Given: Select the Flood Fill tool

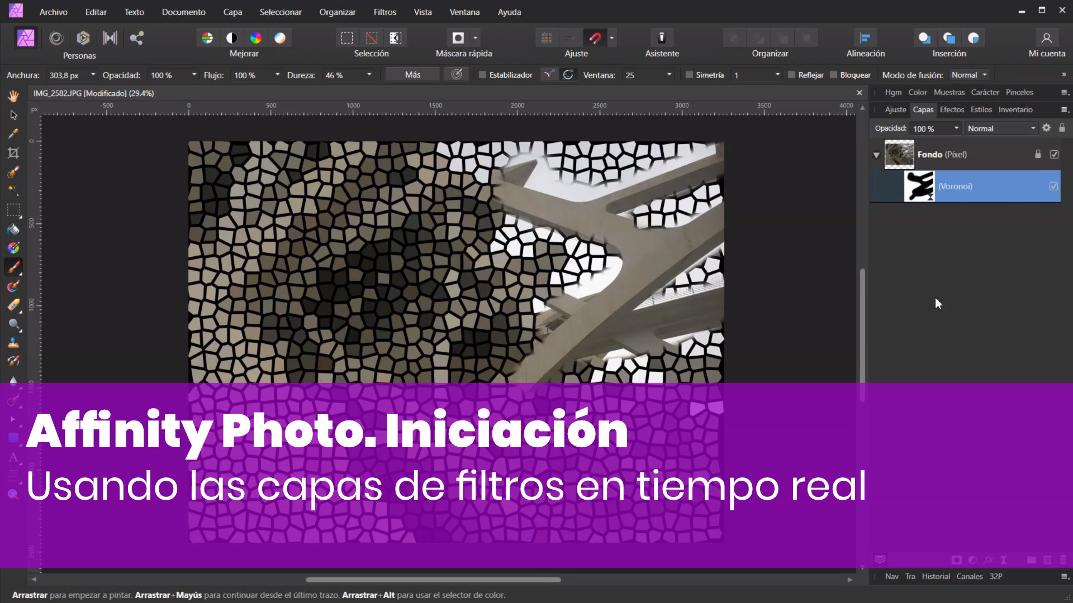Looking at the screenshot, I should click(13, 229).
